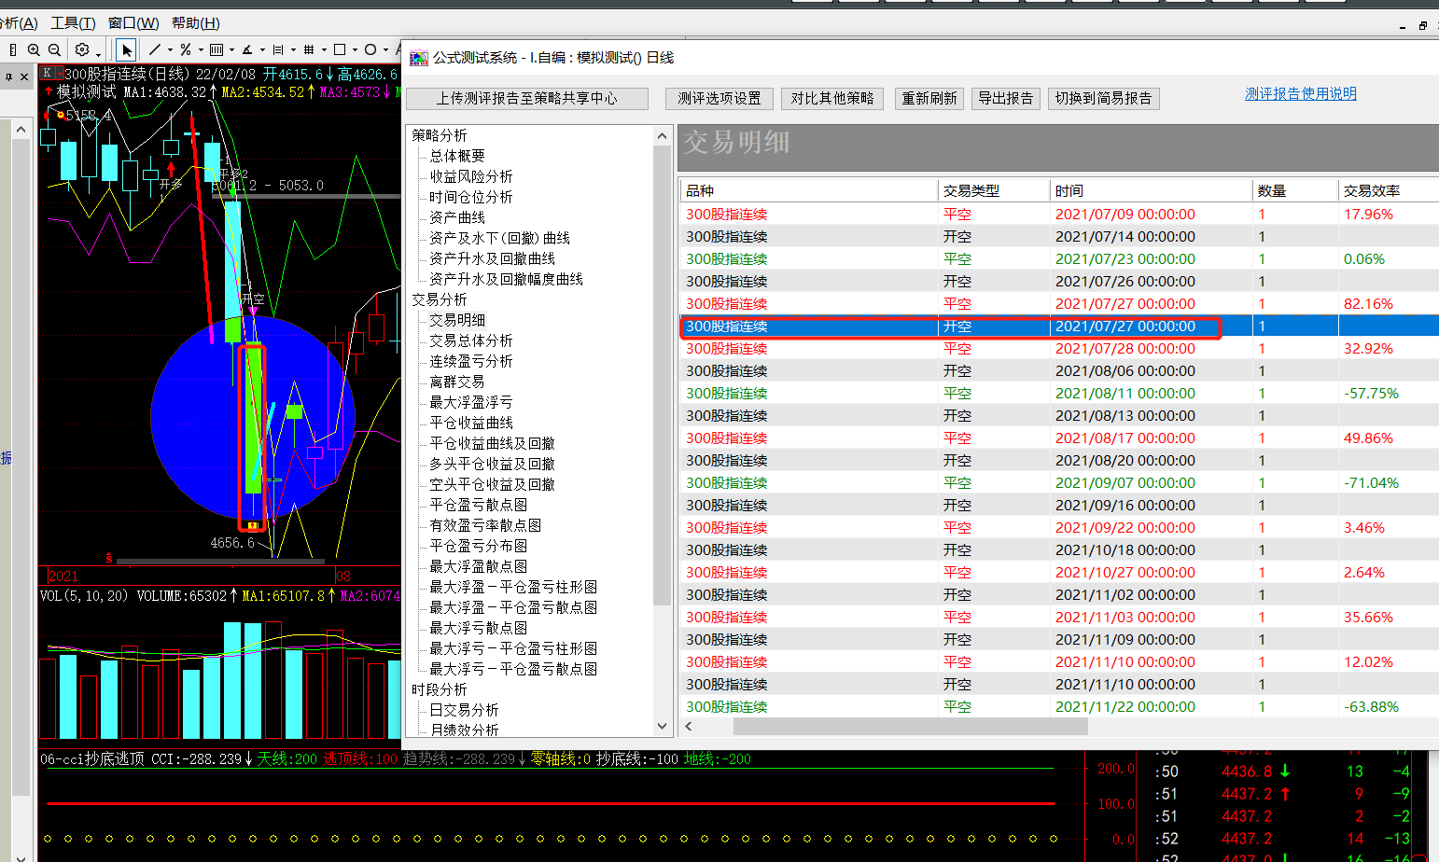Select the grid drawing tool
This screenshot has width=1439, height=862.
click(x=309, y=49)
